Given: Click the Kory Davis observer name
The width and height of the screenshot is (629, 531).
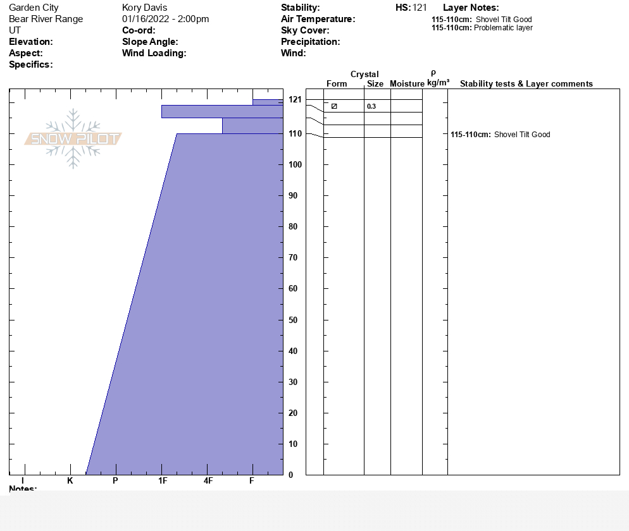Looking at the screenshot, I should point(144,8).
